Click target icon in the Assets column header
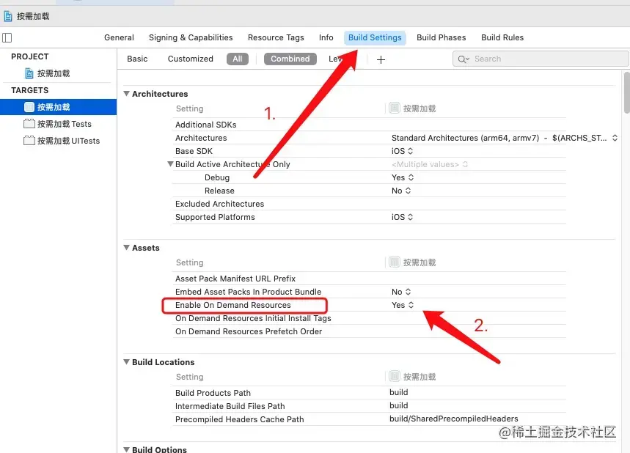Image resolution: width=630 pixels, height=453 pixels. click(x=395, y=262)
